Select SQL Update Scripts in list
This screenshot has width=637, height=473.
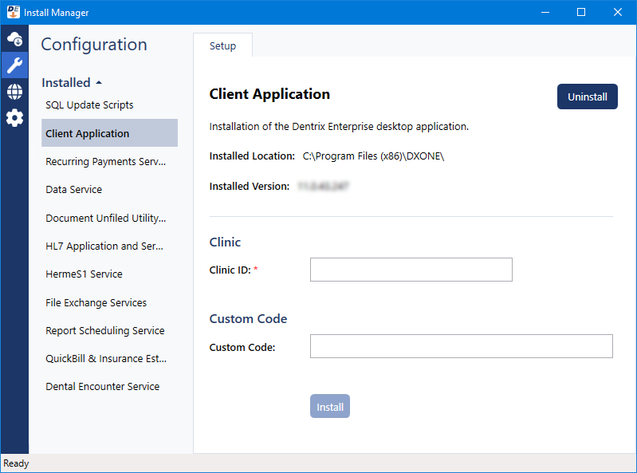click(89, 105)
